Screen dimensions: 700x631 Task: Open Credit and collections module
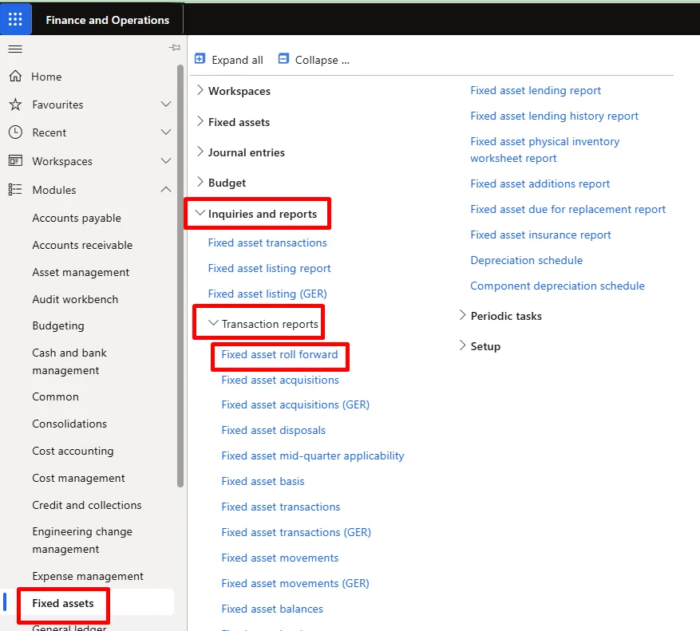(87, 505)
